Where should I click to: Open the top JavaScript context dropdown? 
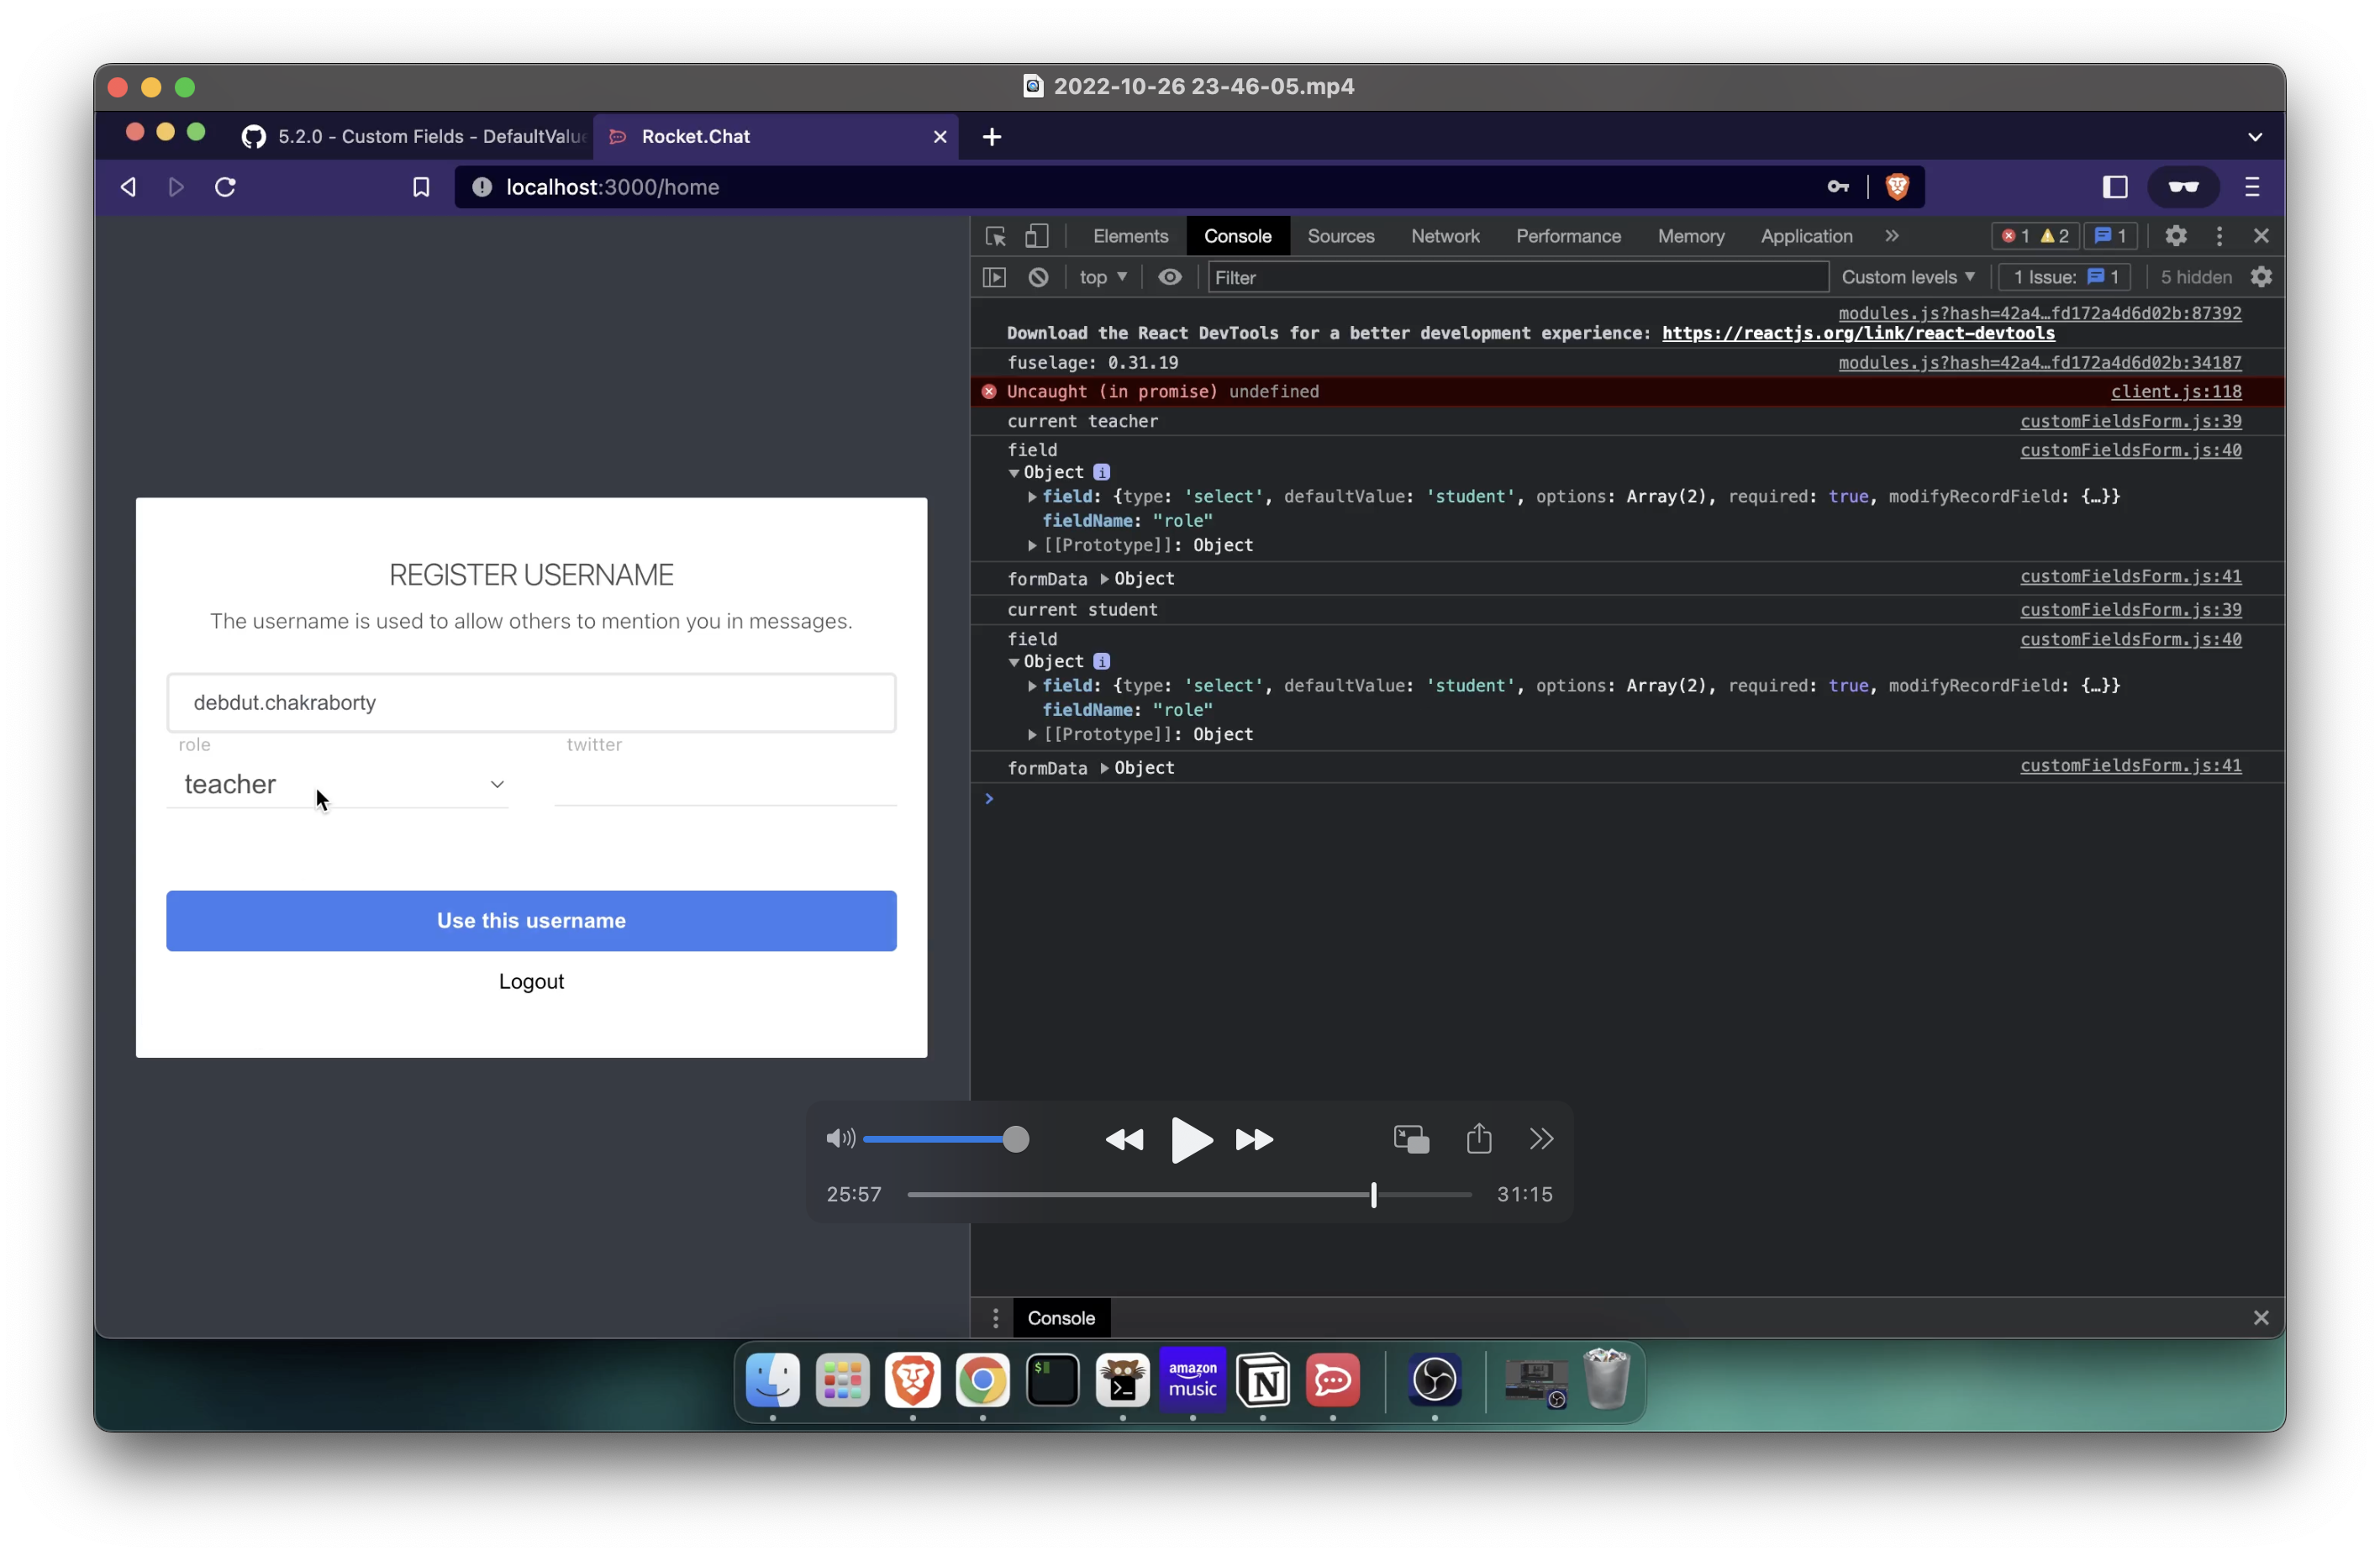[x=1103, y=277]
